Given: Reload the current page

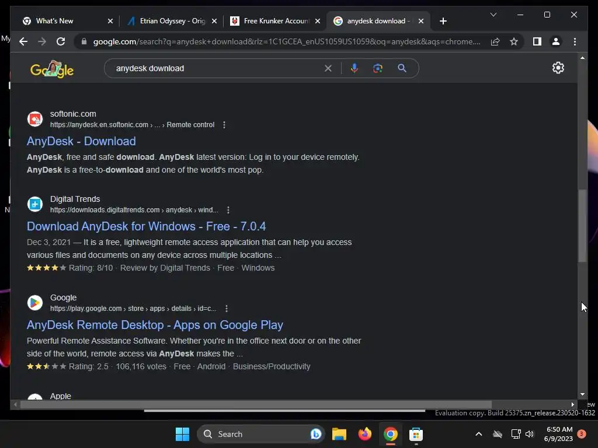Looking at the screenshot, I should point(61,41).
